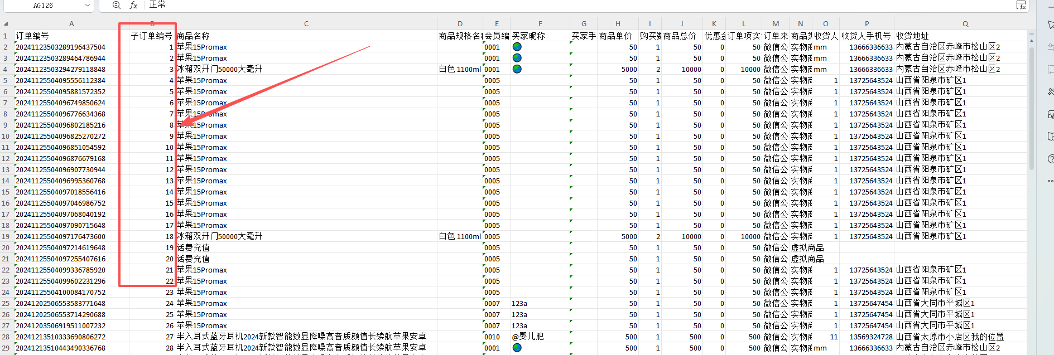Select row 19 header
1054x355 pixels.
coord(6,236)
